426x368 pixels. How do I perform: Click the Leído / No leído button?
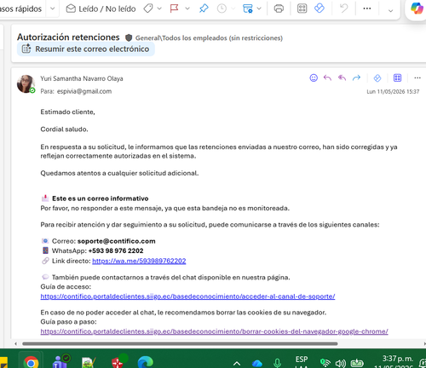pos(101,9)
